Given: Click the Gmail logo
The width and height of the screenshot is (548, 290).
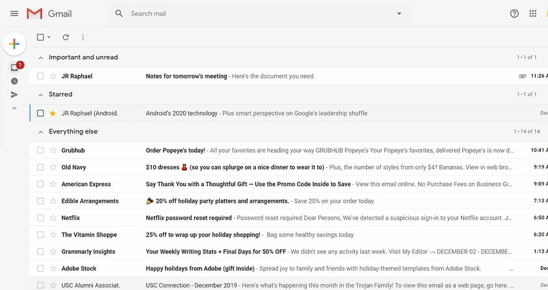Looking at the screenshot, I should pos(49,14).
